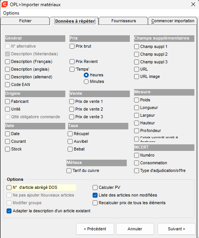Switch to the Fichier tab
199x238 pixels.
coord(25,21)
